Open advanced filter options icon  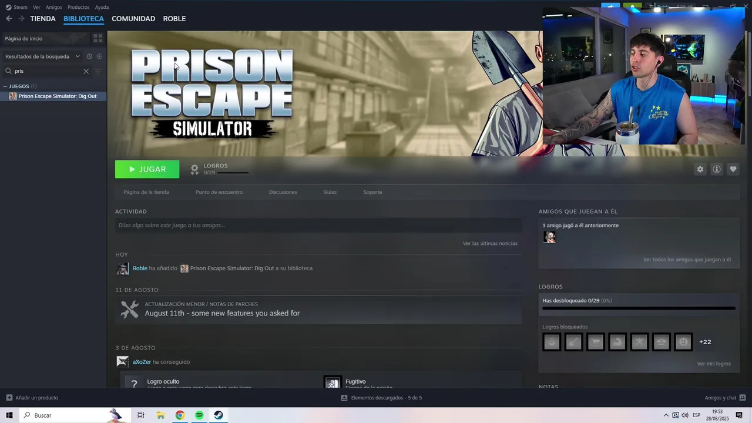[98, 71]
